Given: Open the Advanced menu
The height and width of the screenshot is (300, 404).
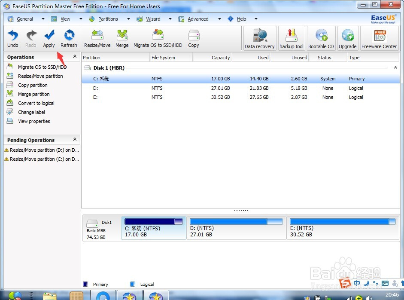Looking at the screenshot, I should point(198,19).
